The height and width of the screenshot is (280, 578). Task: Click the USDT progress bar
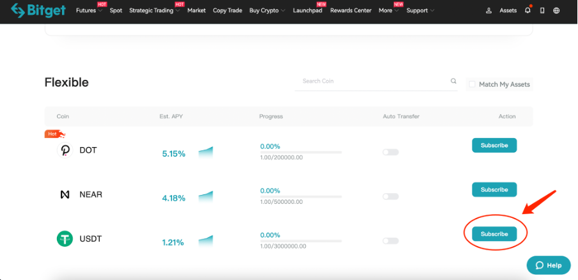(x=301, y=240)
